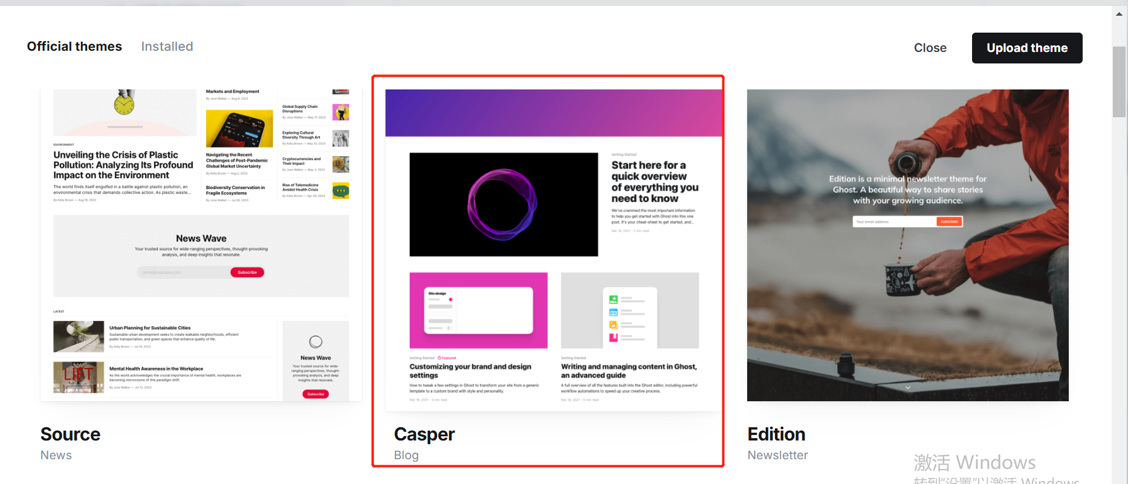
Task: Click the vertical scrollbar thumb
Action: pyautogui.click(x=1119, y=82)
